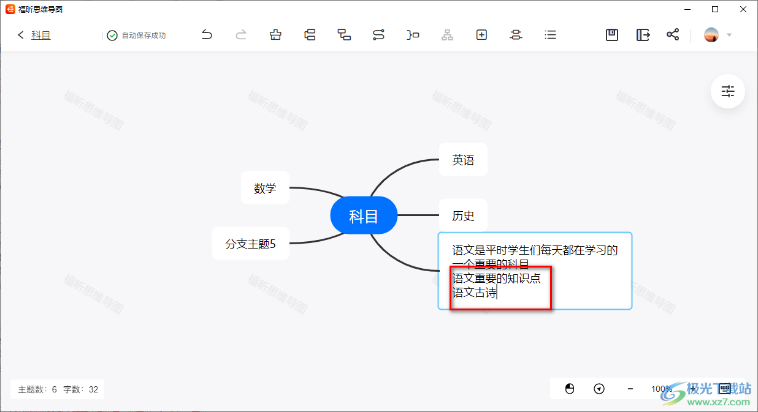
Task: Click the 福昕思维导图 app logo icon
Action: [10, 9]
